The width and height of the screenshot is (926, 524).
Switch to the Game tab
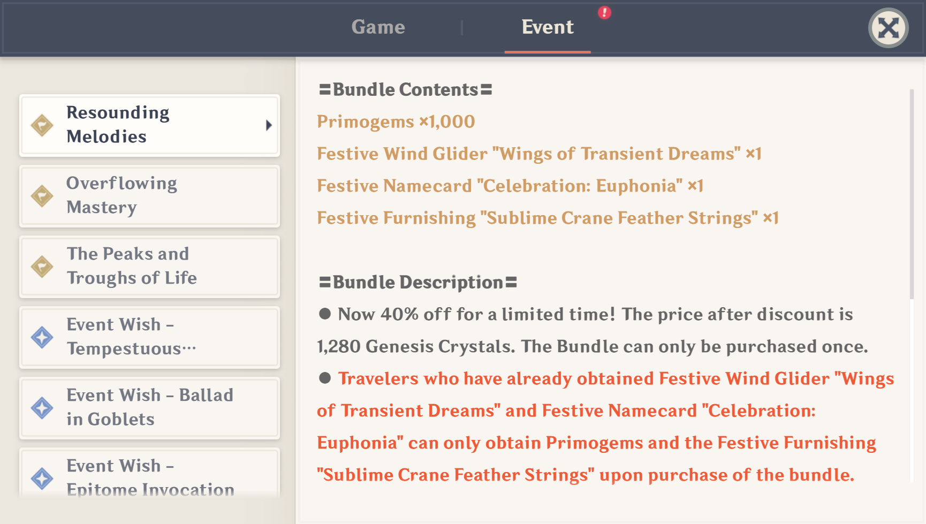pyautogui.click(x=378, y=27)
